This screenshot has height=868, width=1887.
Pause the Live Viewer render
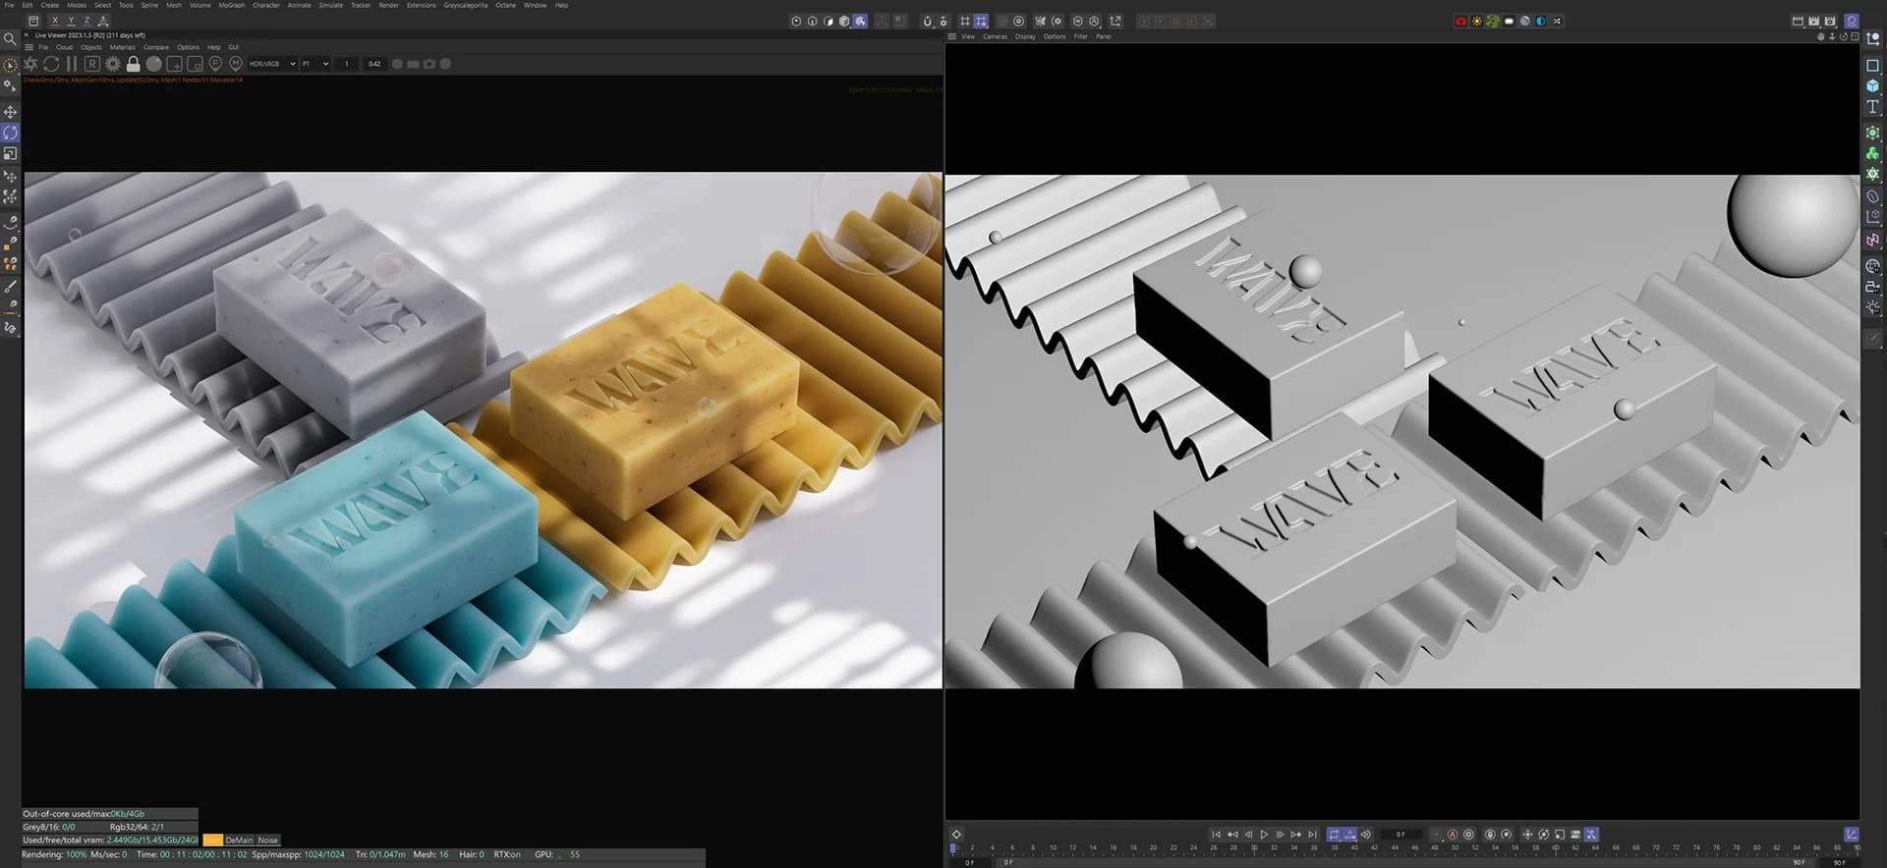pyautogui.click(x=71, y=64)
